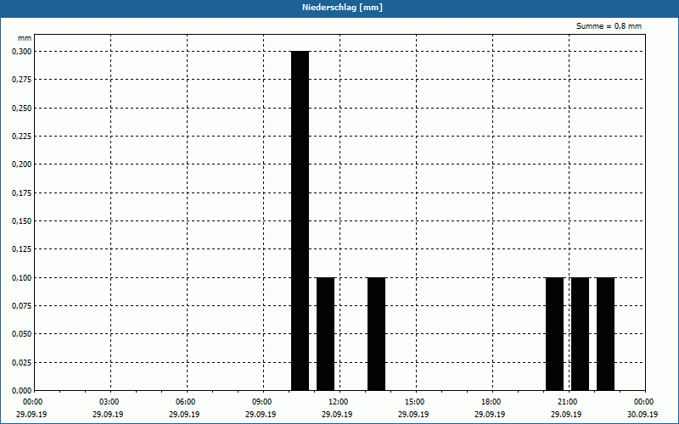
Task: Click the mm unit label on y-axis
Action: [25, 38]
